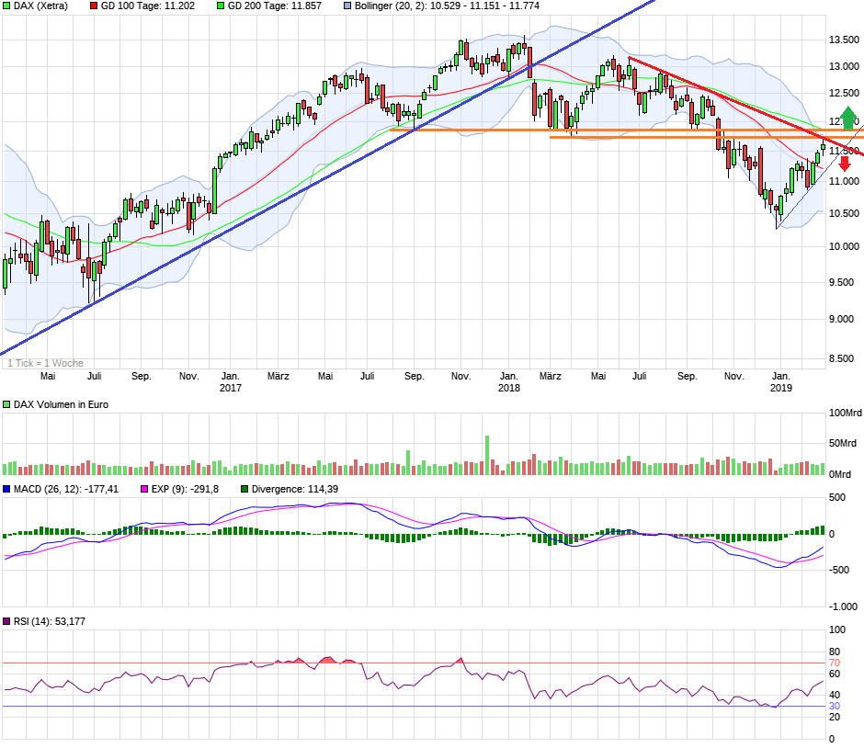Select the 'EXP (9): -291,8' label
This screenshot has width=864, height=748.
[185, 489]
